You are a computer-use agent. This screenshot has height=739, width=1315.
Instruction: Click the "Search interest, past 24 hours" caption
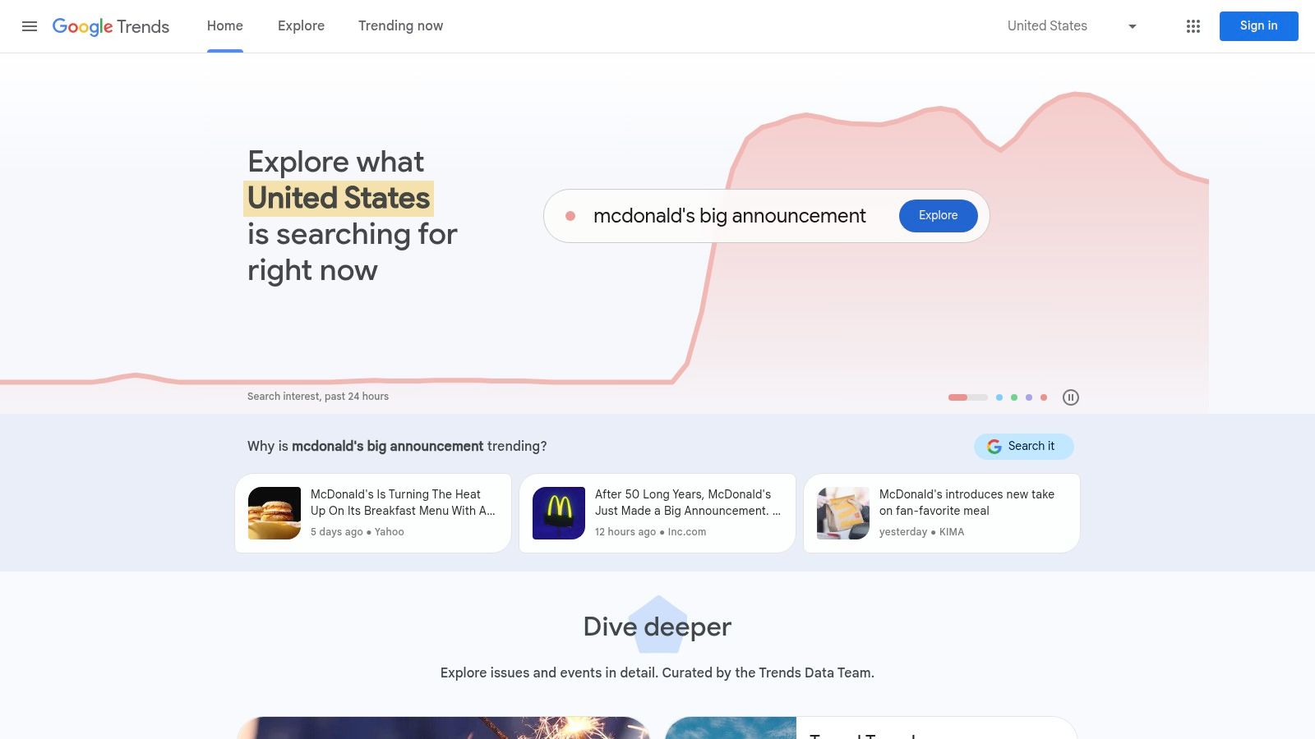[318, 397]
